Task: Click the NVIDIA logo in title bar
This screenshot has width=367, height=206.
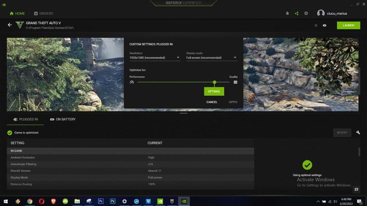Action: tap(4, 4)
